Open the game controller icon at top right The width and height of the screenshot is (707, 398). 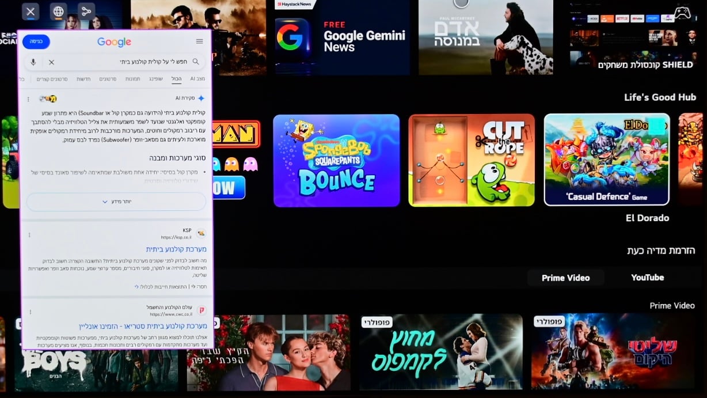682,12
